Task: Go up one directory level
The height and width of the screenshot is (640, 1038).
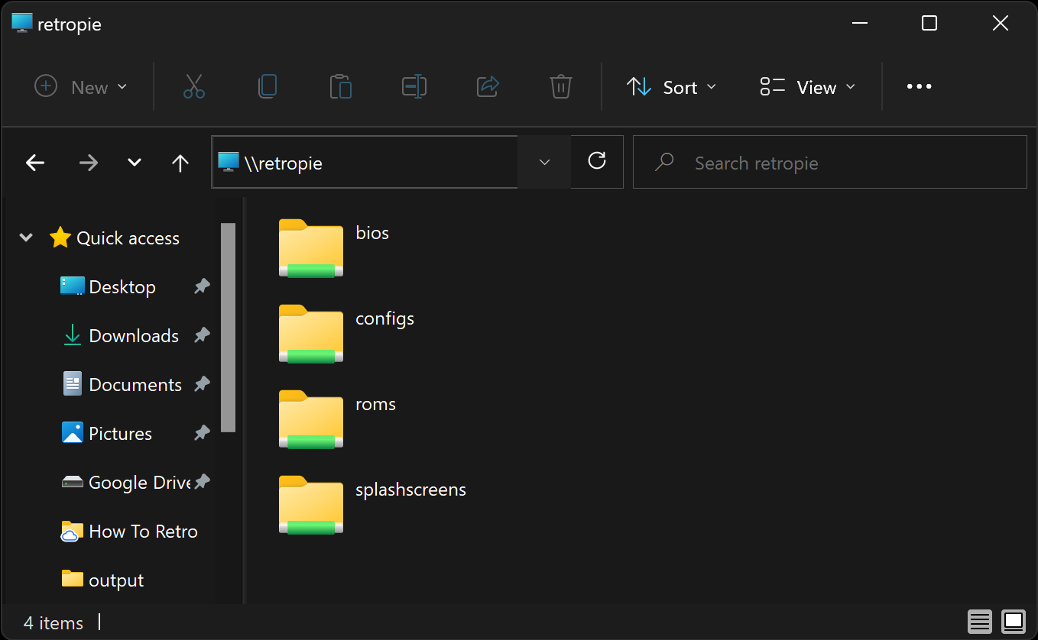Action: click(180, 163)
